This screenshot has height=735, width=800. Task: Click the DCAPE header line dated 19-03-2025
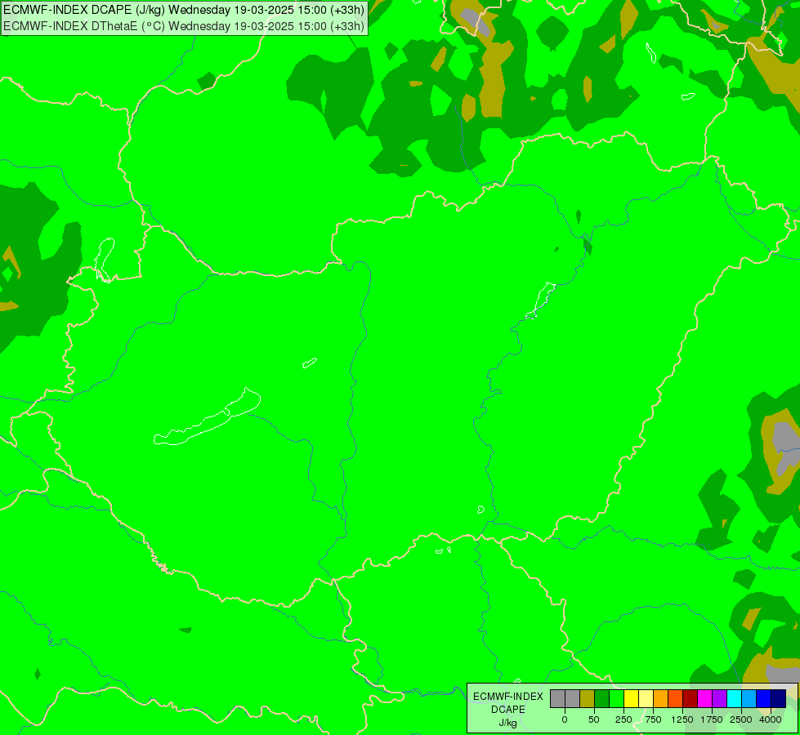point(184,10)
